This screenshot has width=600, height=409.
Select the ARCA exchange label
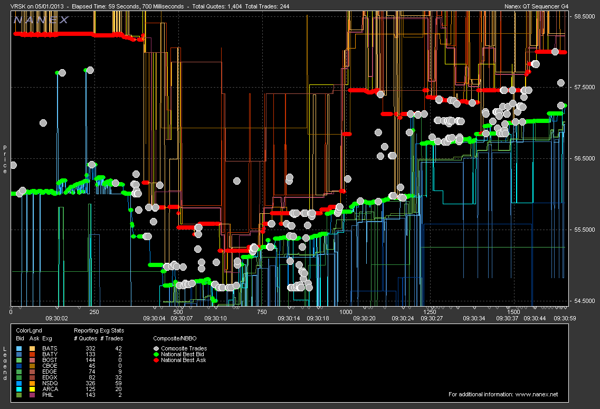point(50,389)
